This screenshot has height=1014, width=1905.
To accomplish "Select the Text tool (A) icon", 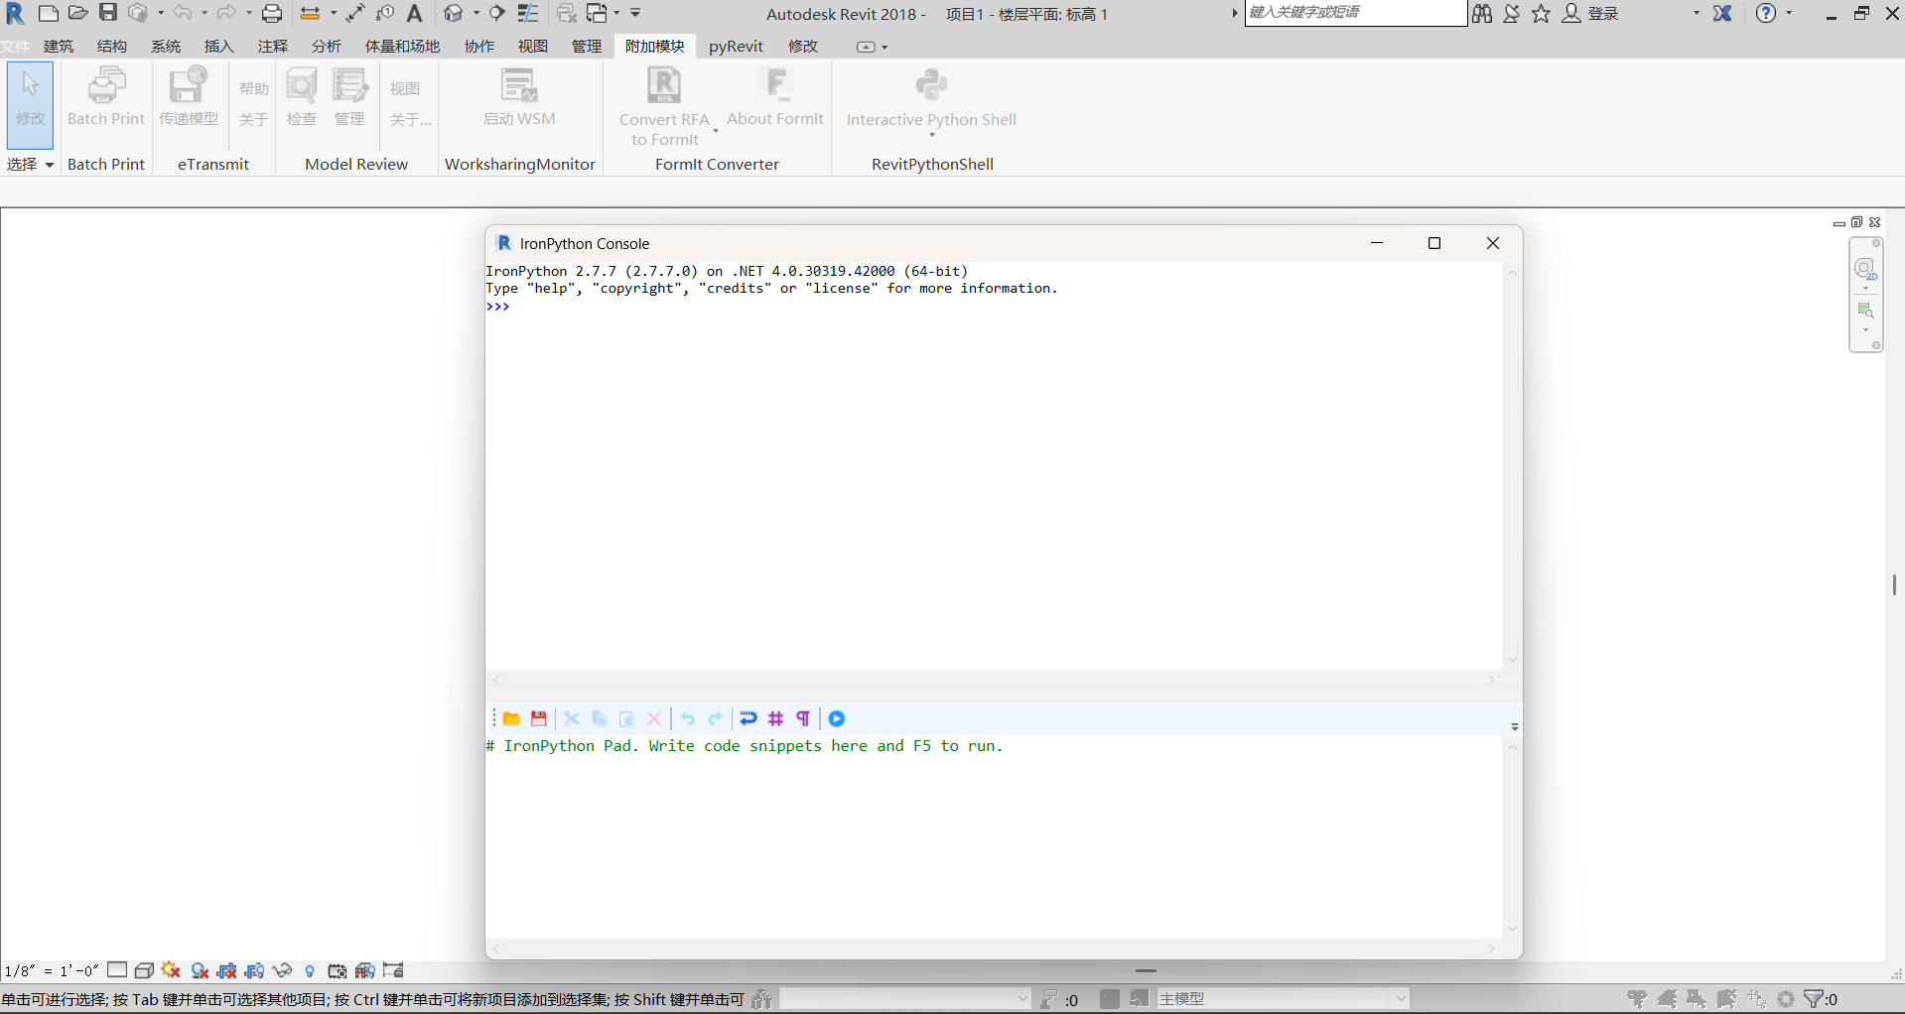I will pos(415,13).
